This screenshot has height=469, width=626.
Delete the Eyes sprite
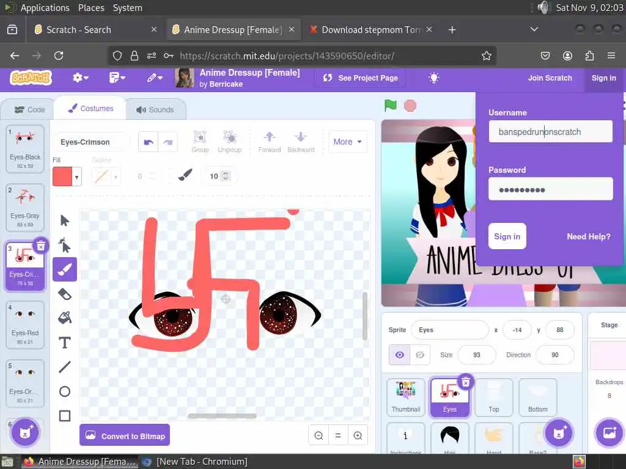point(465,382)
